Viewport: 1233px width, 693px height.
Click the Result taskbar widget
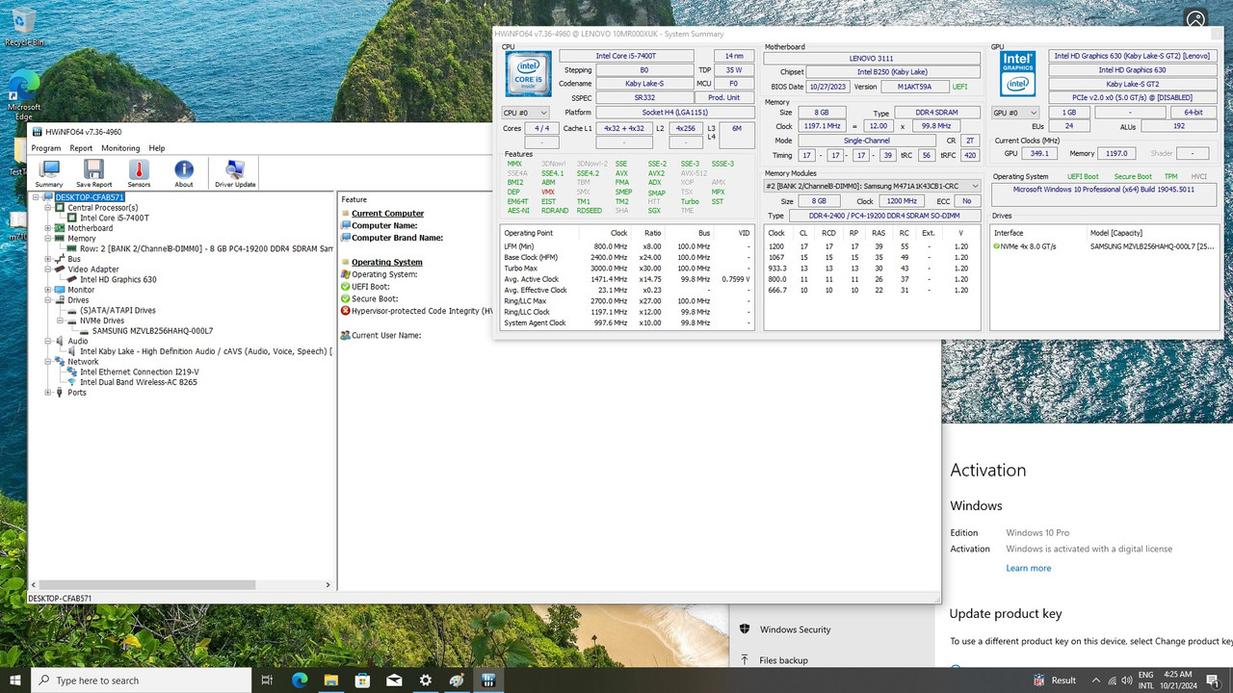1054,680
